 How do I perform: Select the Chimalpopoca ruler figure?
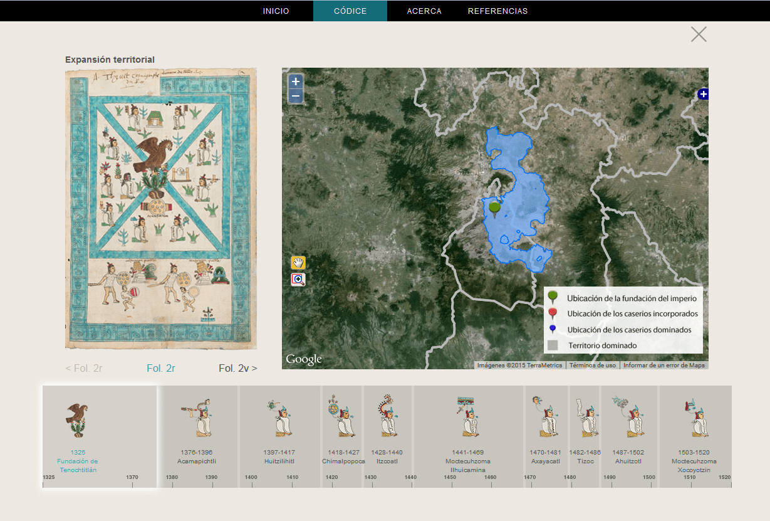click(341, 417)
